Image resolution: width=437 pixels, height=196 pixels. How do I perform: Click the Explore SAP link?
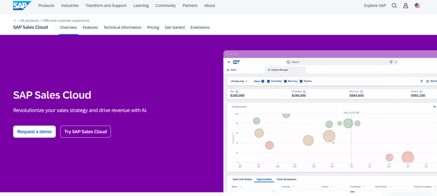375,6
